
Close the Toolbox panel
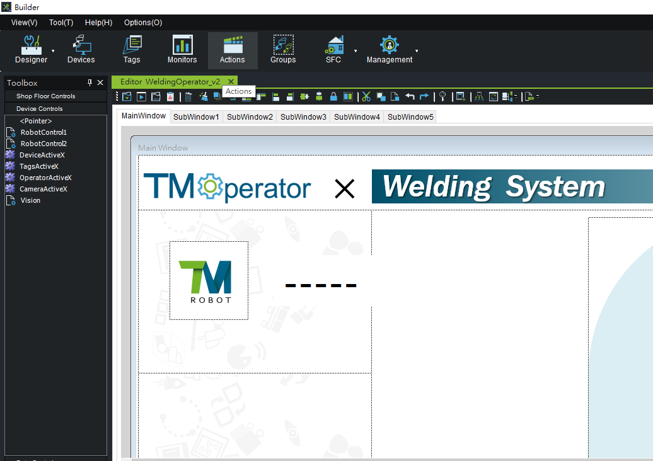(x=100, y=83)
